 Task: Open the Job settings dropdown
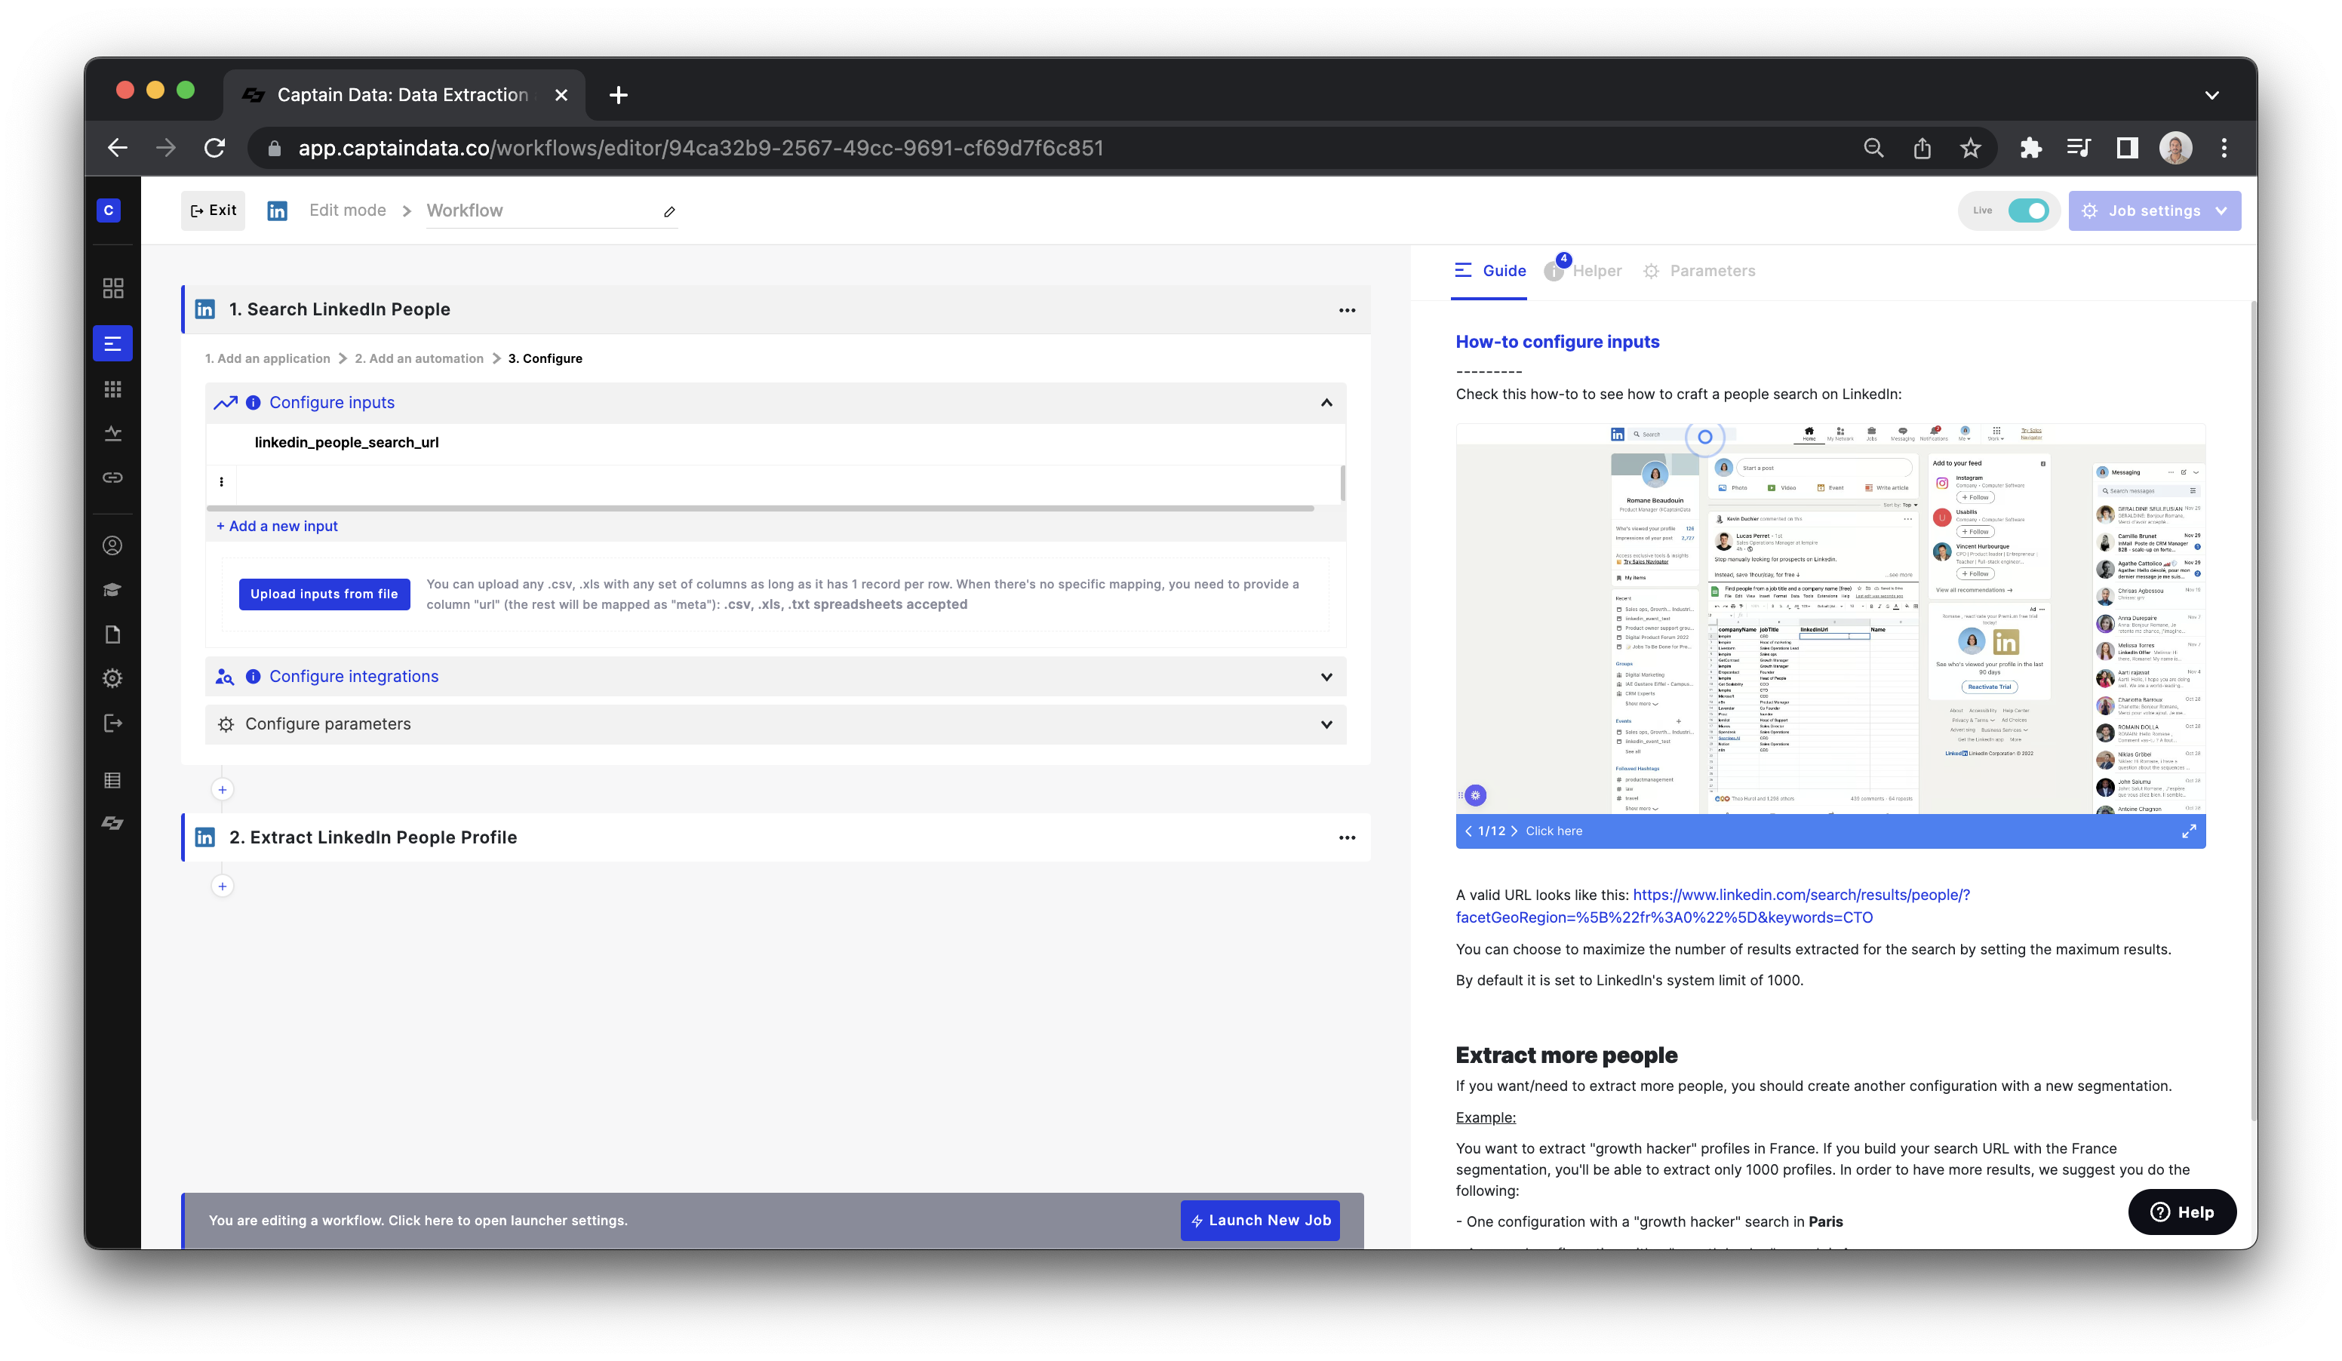2154,211
